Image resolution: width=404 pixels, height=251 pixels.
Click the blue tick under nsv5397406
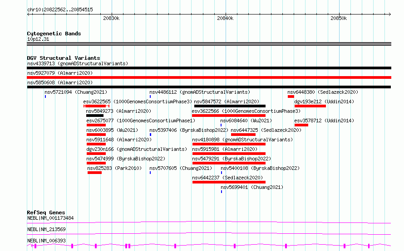coord(150,135)
